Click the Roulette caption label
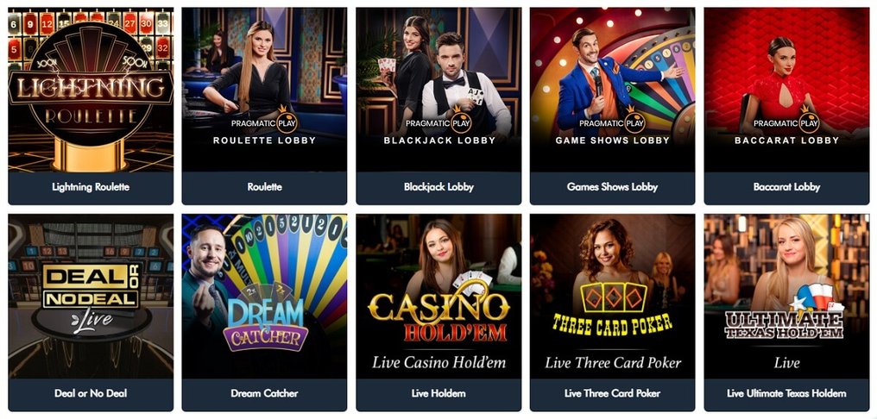This screenshot has width=877, height=419. (264, 187)
